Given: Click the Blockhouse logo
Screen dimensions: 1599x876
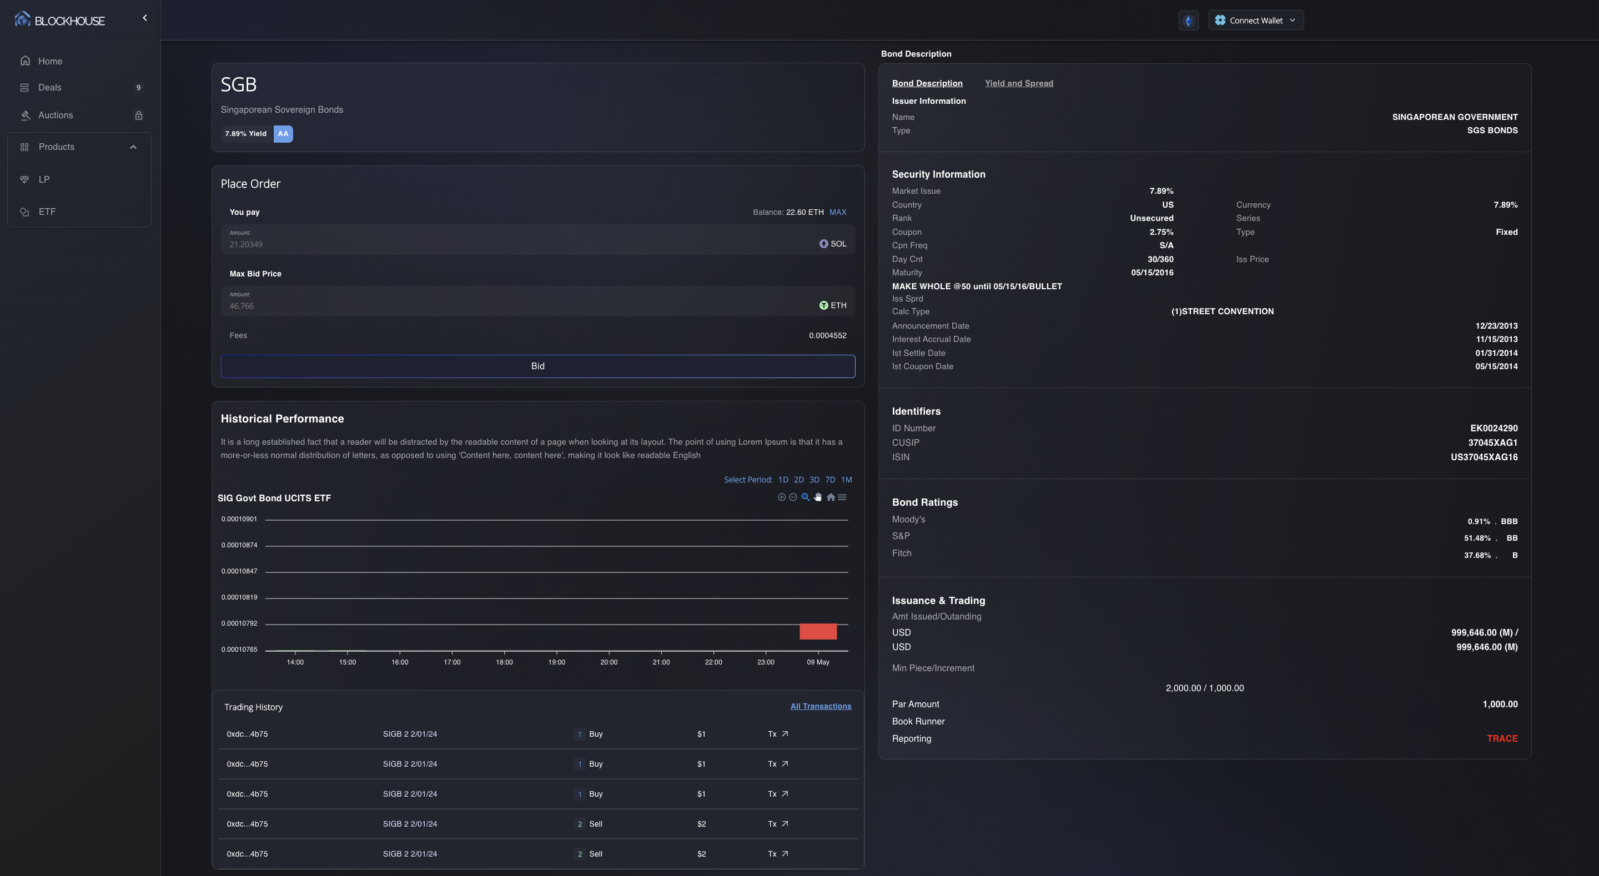Looking at the screenshot, I should (x=59, y=20).
